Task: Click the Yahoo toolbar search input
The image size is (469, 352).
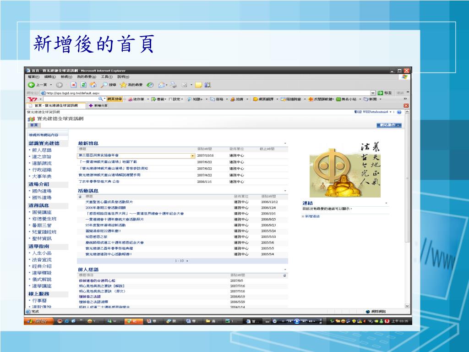Action: pos(71,99)
